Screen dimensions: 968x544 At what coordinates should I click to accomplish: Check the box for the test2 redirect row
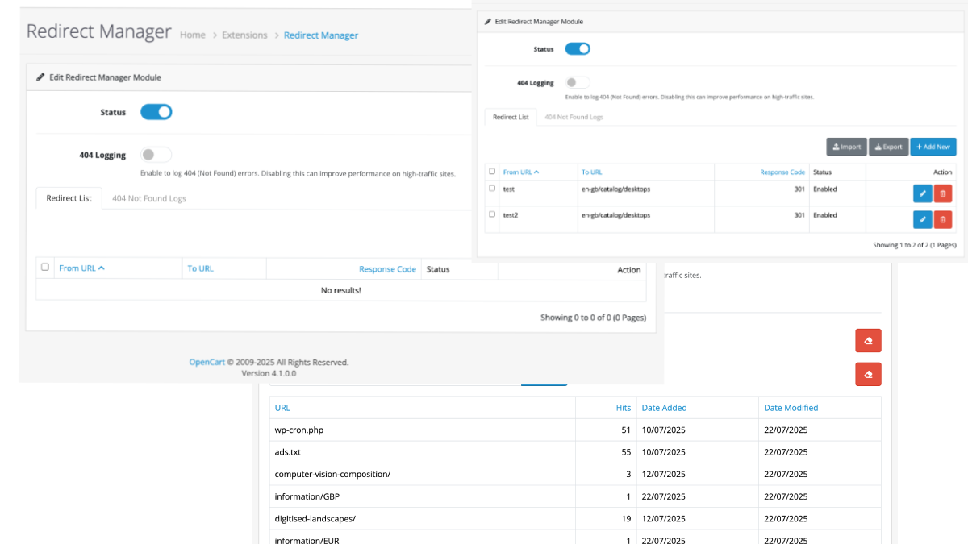(x=492, y=214)
